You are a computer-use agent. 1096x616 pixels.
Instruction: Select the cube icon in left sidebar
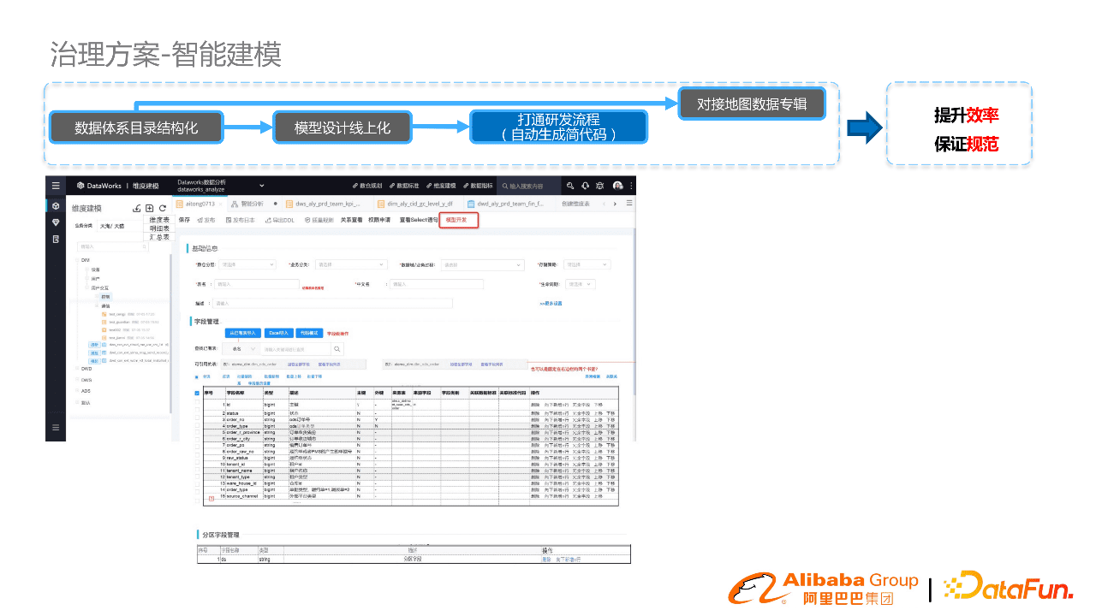(x=56, y=206)
